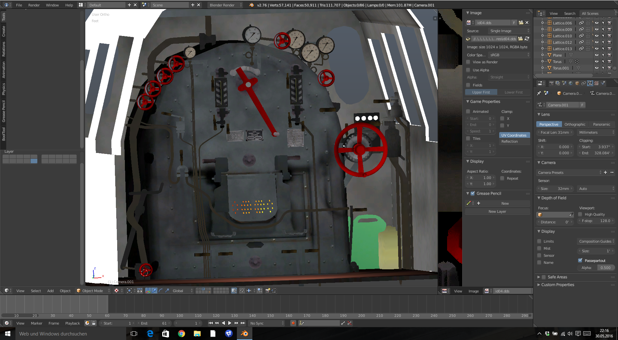Hide Lattice.010 using its eye icon

(x=596, y=36)
